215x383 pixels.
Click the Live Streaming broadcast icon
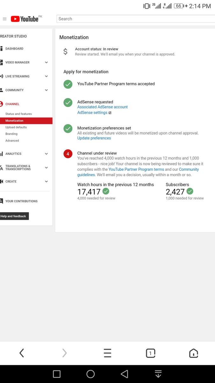tap(2, 76)
